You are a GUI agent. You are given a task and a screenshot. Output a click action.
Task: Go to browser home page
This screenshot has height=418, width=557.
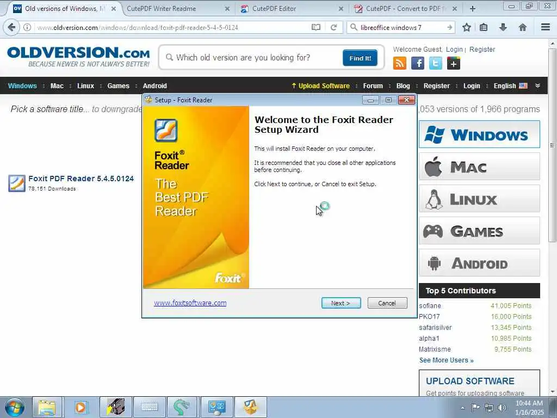coord(523,27)
